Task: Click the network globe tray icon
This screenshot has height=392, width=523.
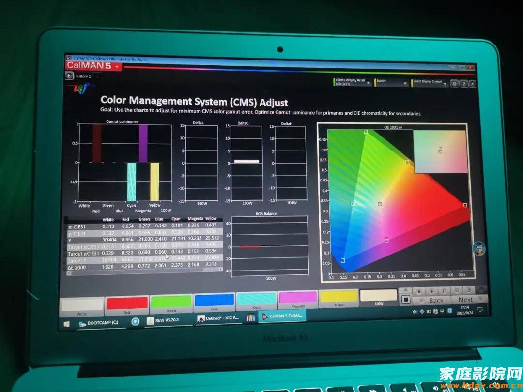Action: pos(436,311)
